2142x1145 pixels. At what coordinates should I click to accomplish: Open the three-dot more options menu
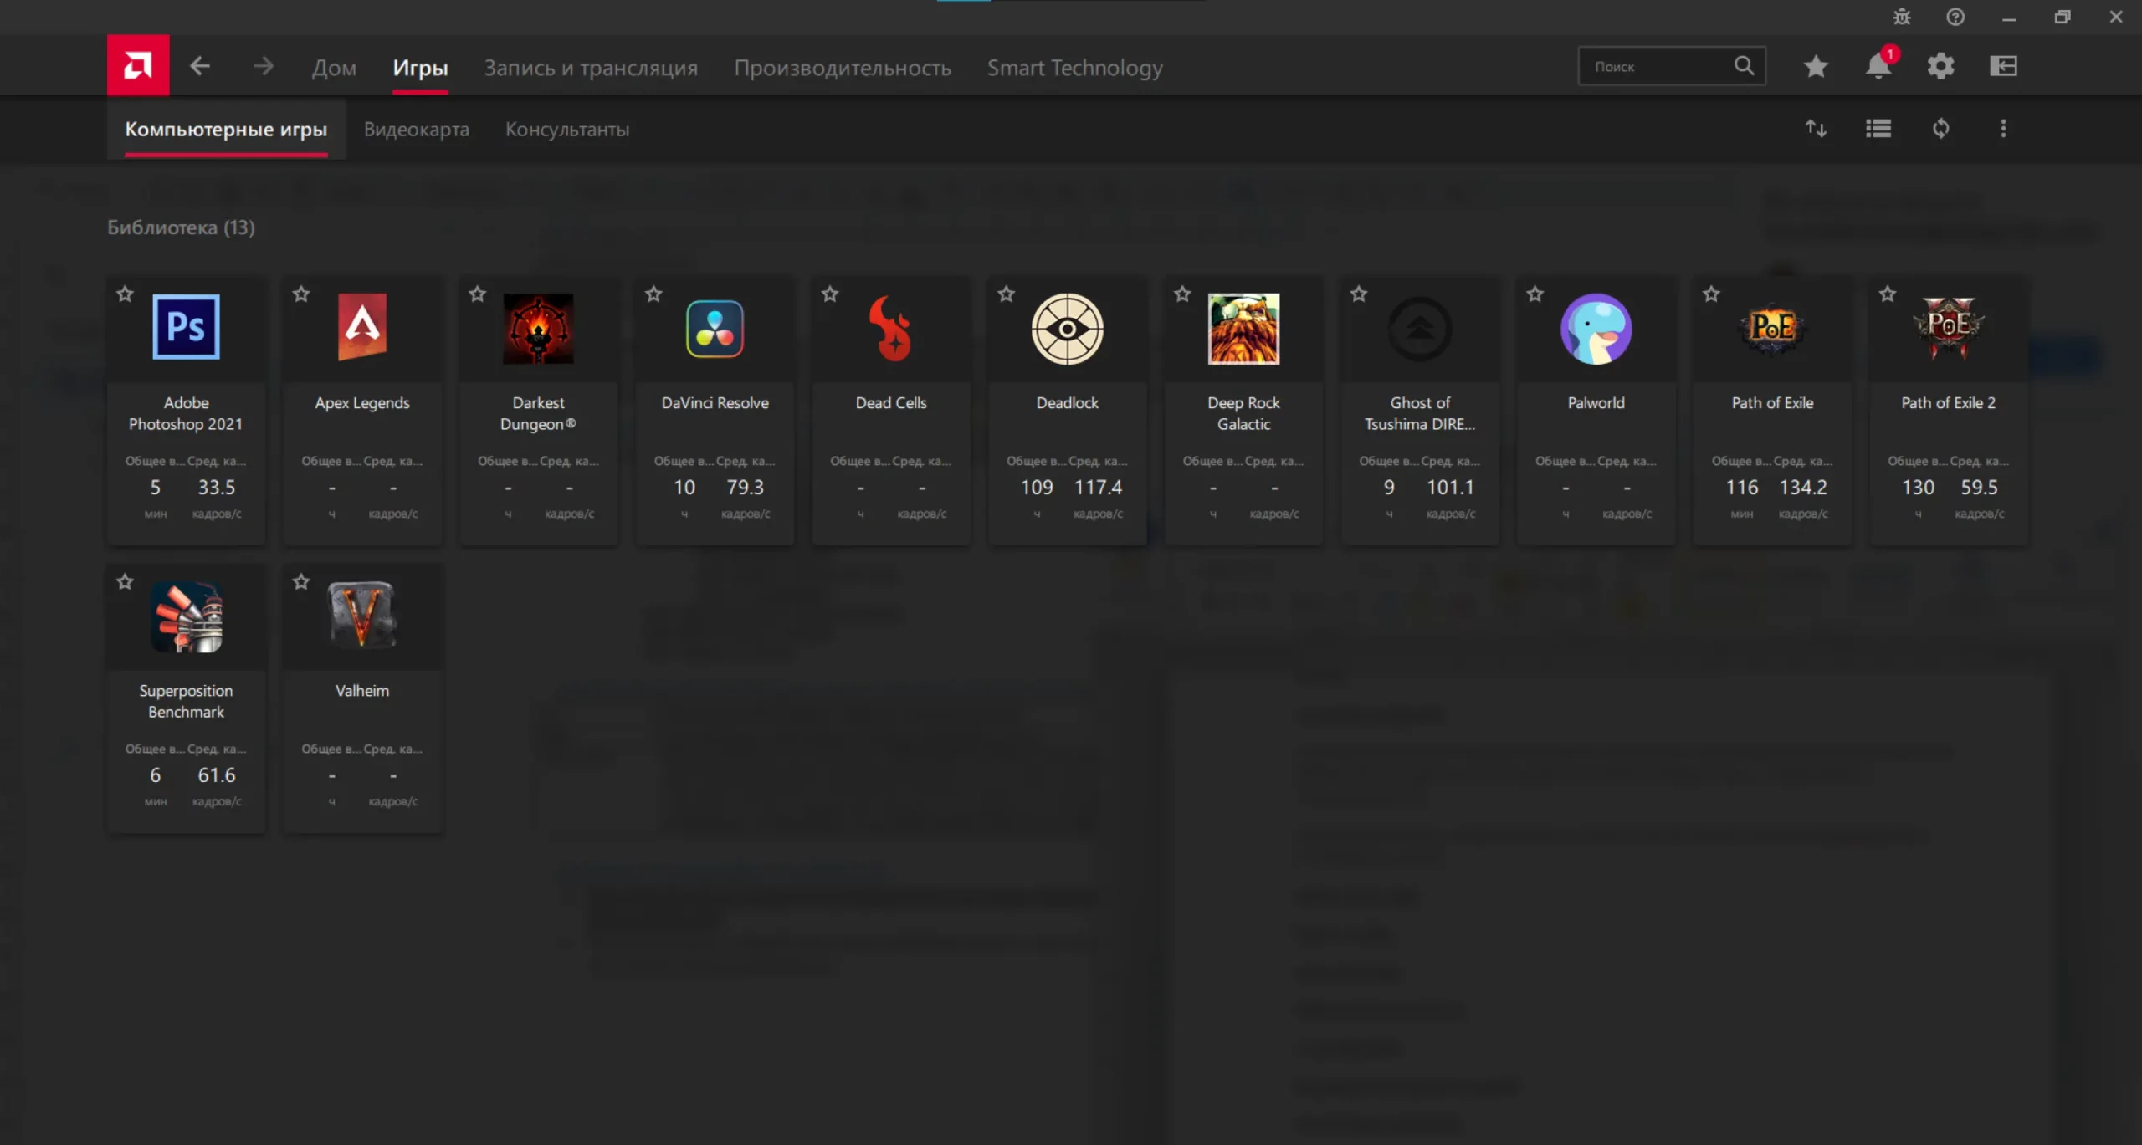coord(2003,129)
